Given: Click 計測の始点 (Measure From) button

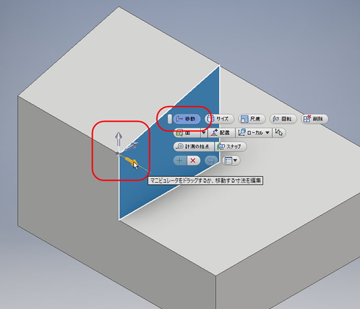Looking at the screenshot, I should pyautogui.click(x=194, y=146).
